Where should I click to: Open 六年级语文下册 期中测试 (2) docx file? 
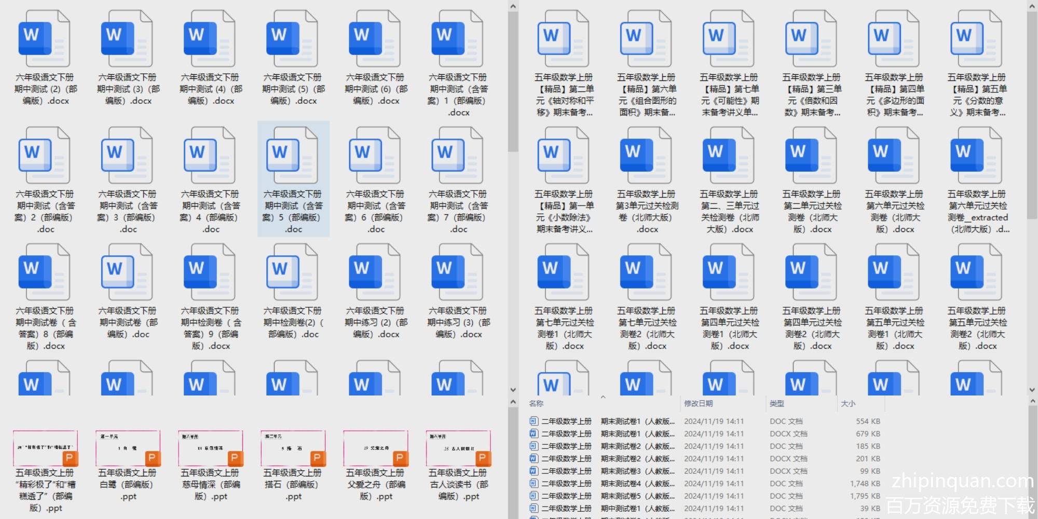coord(44,39)
